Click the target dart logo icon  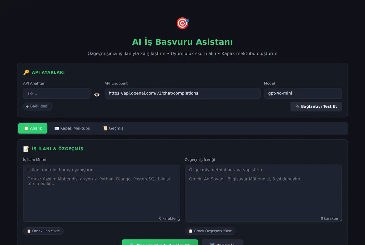click(x=182, y=23)
